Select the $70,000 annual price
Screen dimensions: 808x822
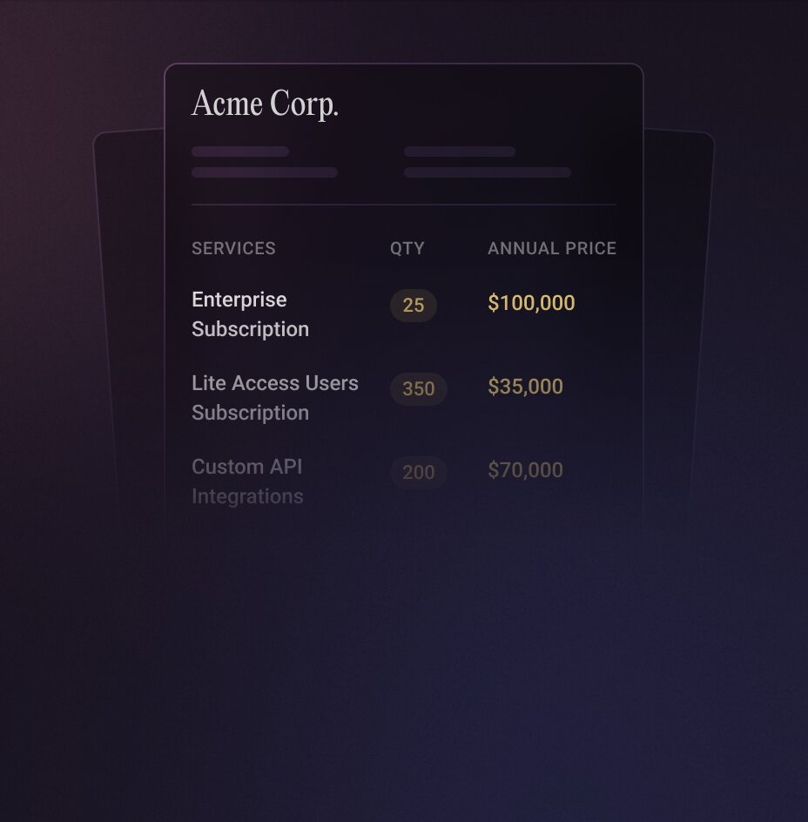click(525, 470)
